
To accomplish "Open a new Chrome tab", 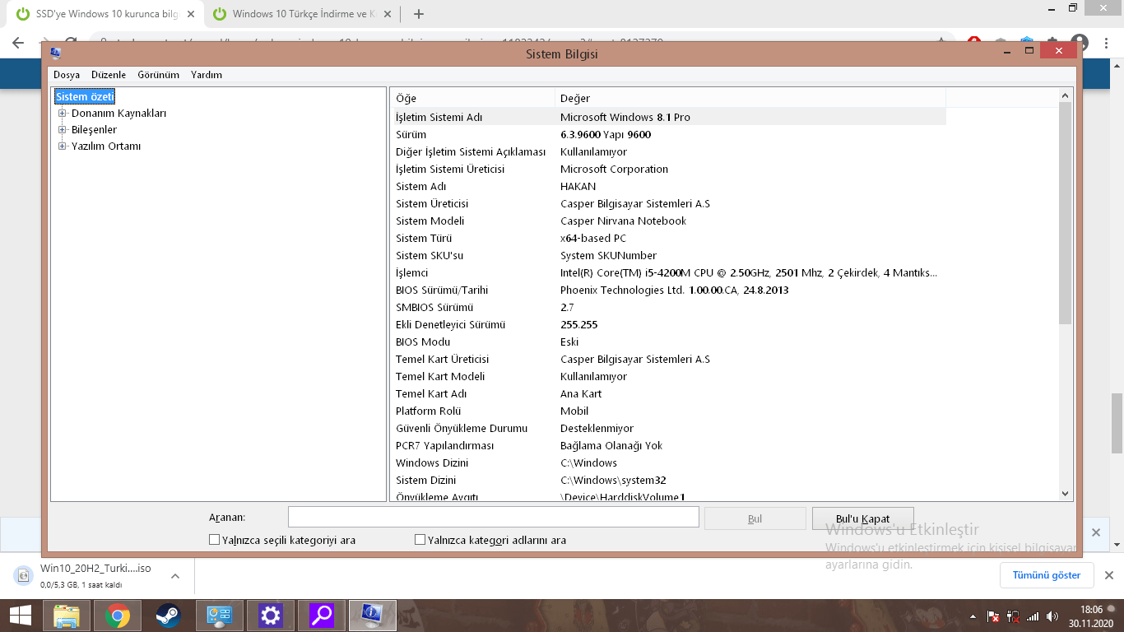I will click(x=419, y=14).
